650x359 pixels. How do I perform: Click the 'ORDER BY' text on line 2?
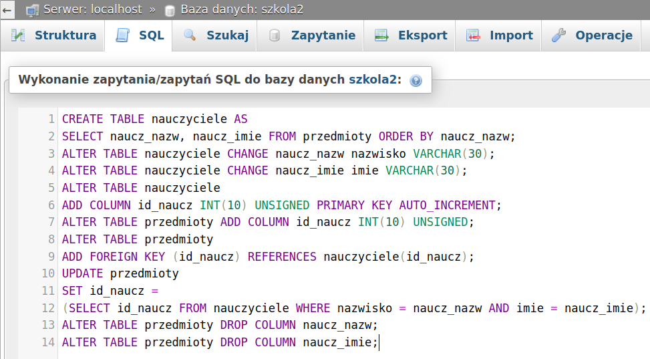[406, 136]
